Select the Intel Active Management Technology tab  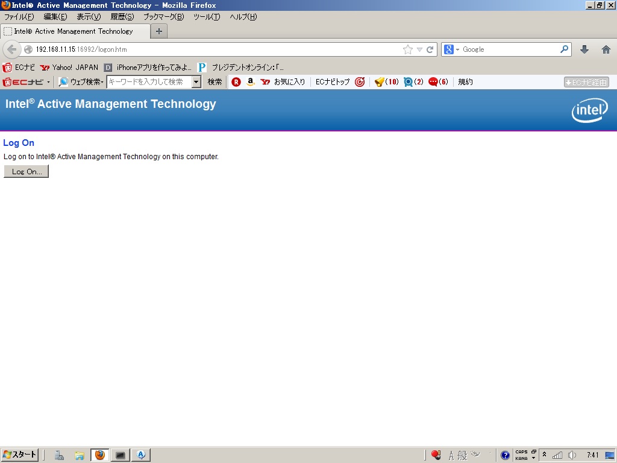pyautogui.click(x=75, y=31)
